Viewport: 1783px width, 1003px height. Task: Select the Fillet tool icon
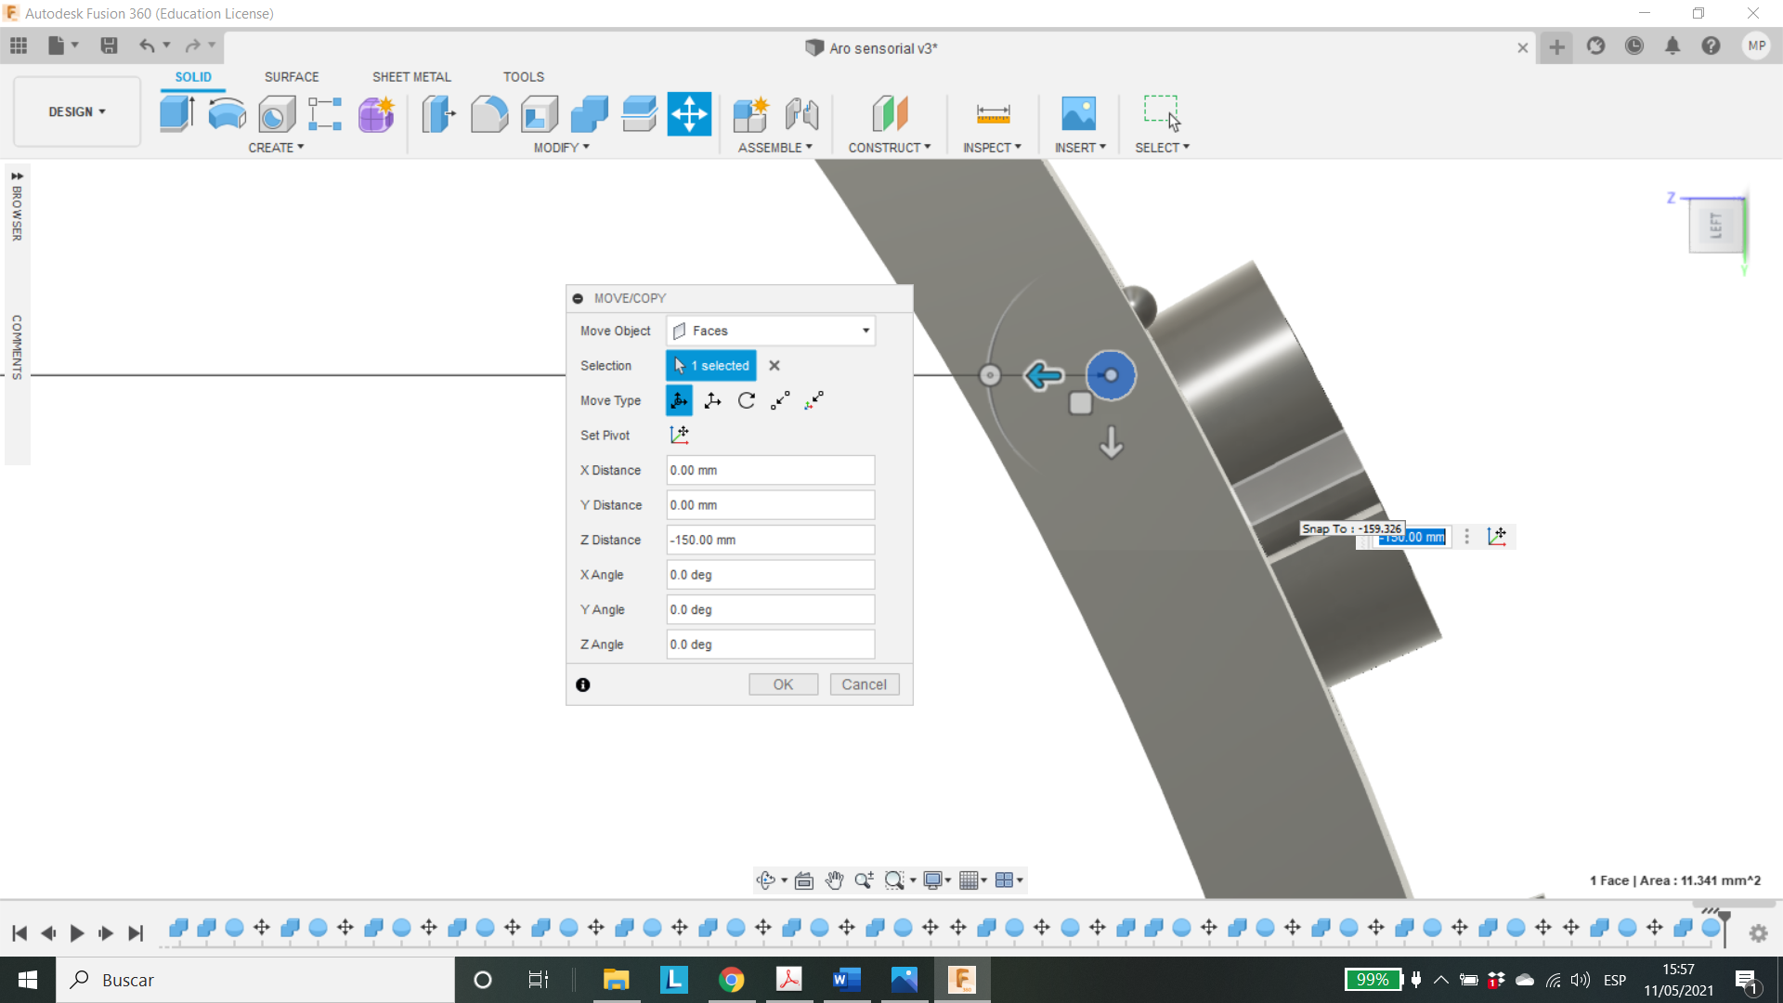[489, 114]
